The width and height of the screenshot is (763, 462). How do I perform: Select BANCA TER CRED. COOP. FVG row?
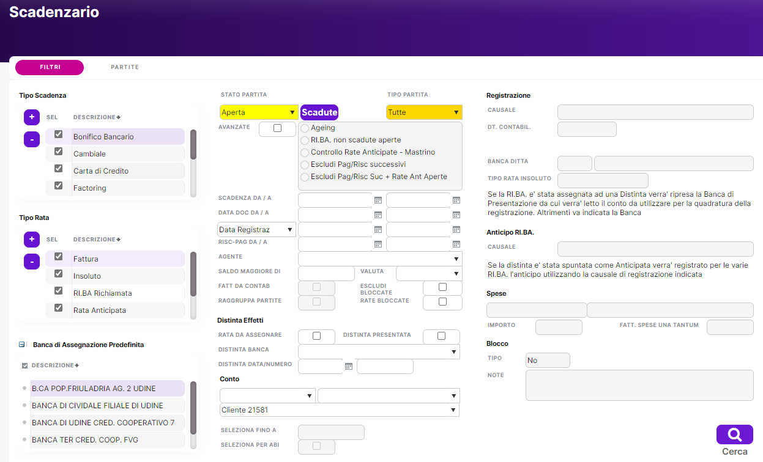(108, 440)
